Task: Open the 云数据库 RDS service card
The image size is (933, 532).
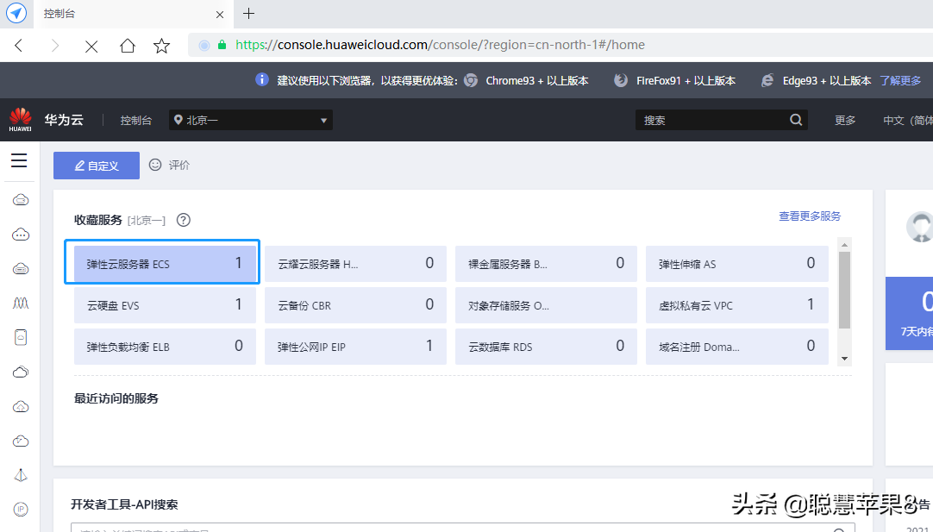Action: tap(546, 347)
